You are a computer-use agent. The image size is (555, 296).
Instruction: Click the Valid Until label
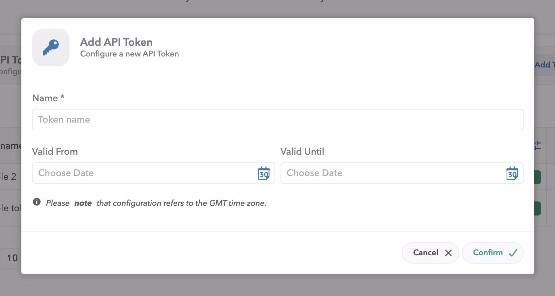(302, 152)
